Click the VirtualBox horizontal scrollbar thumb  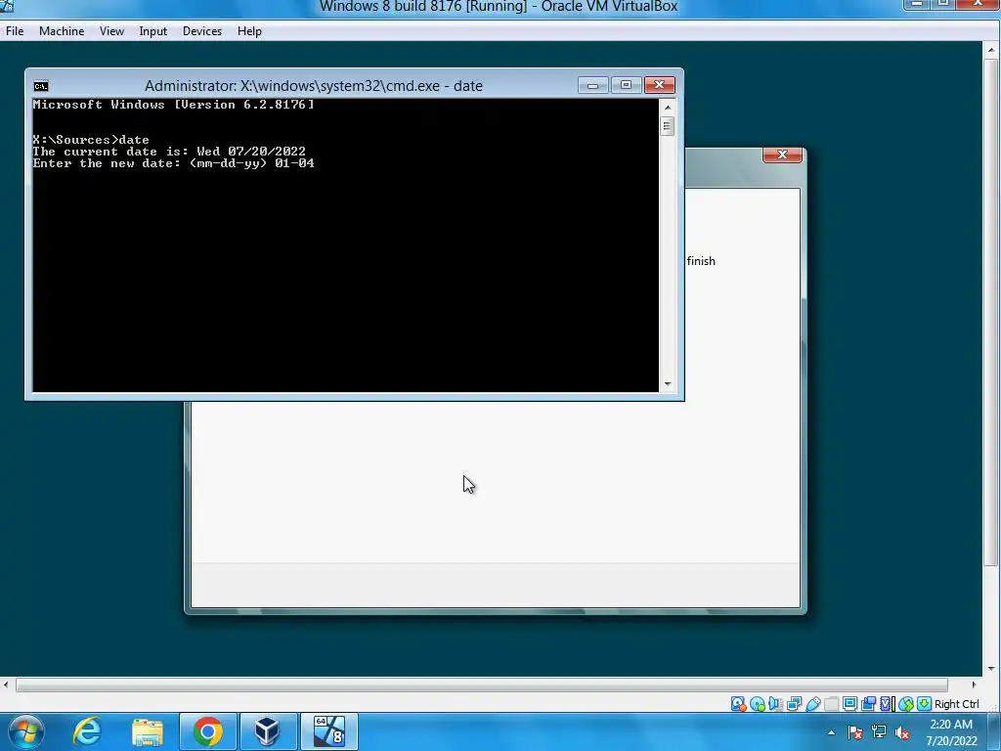482,685
